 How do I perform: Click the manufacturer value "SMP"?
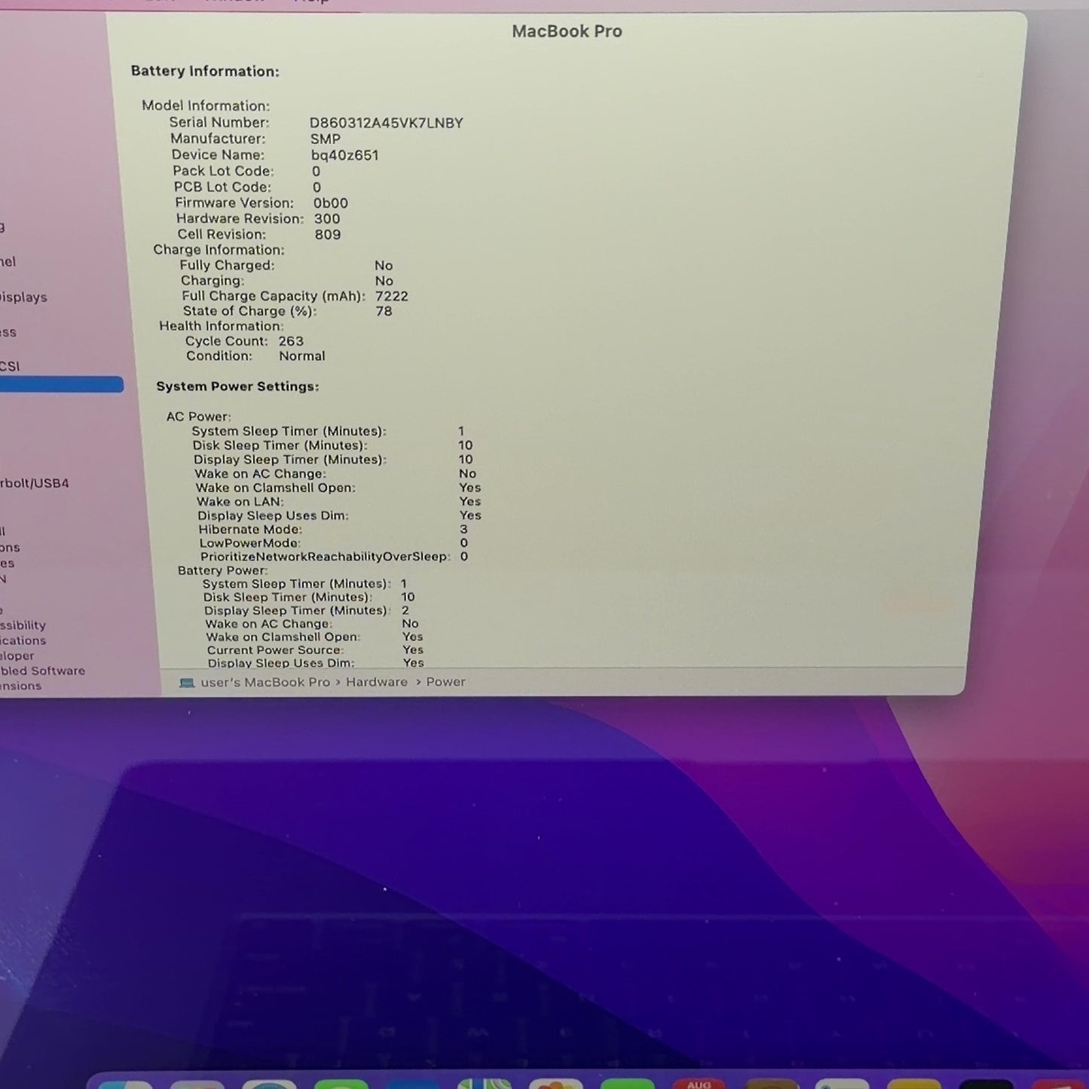pyautogui.click(x=326, y=139)
